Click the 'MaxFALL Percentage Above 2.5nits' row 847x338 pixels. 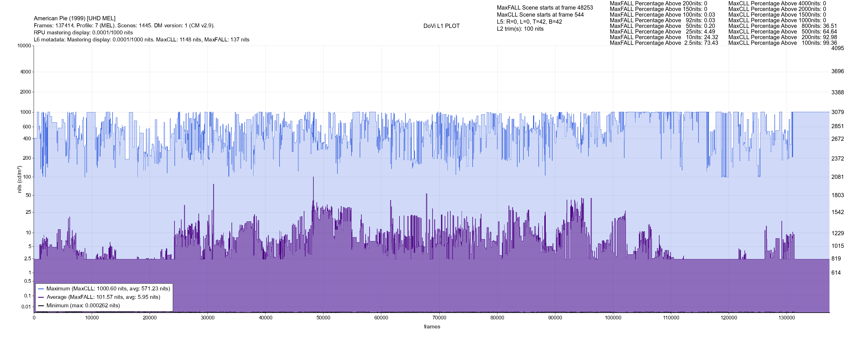663,43
